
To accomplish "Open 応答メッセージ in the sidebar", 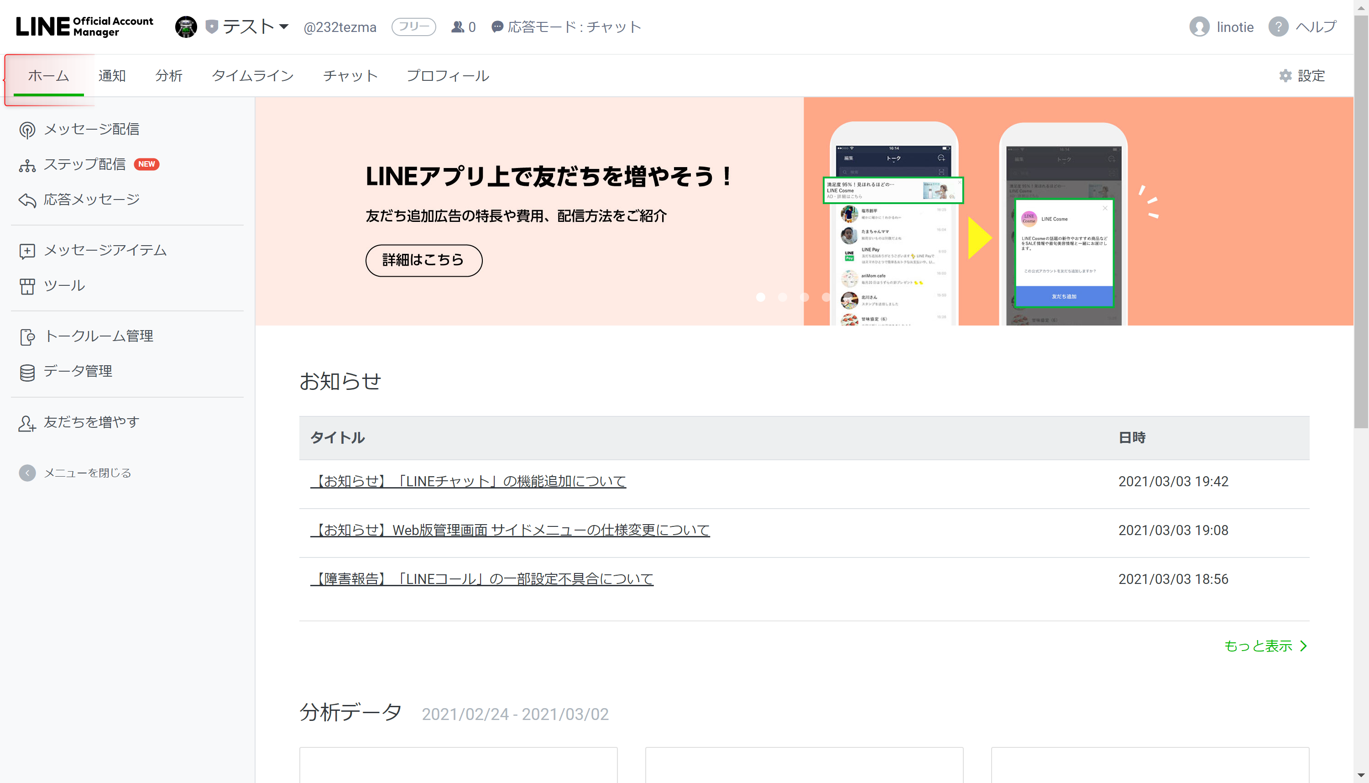I will (91, 200).
